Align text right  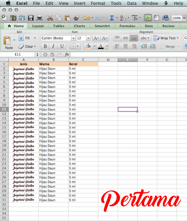tap(134, 46)
